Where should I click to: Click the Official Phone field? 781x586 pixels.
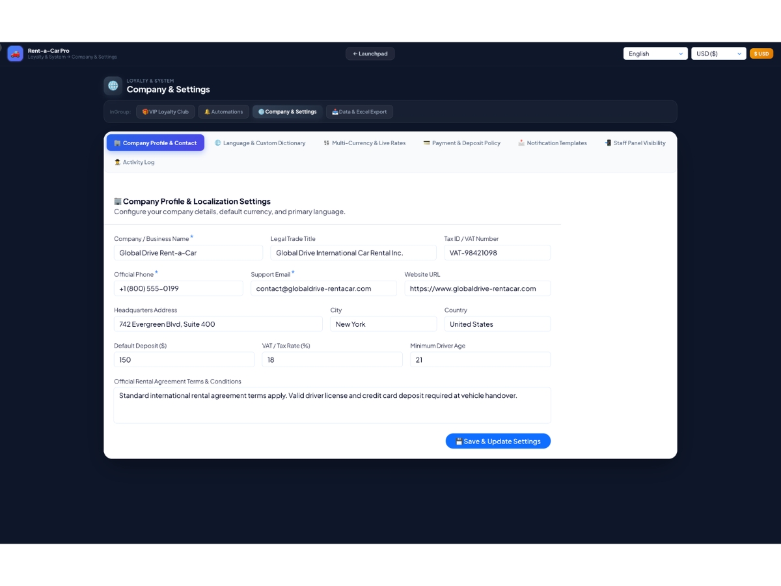tap(178, 288)
